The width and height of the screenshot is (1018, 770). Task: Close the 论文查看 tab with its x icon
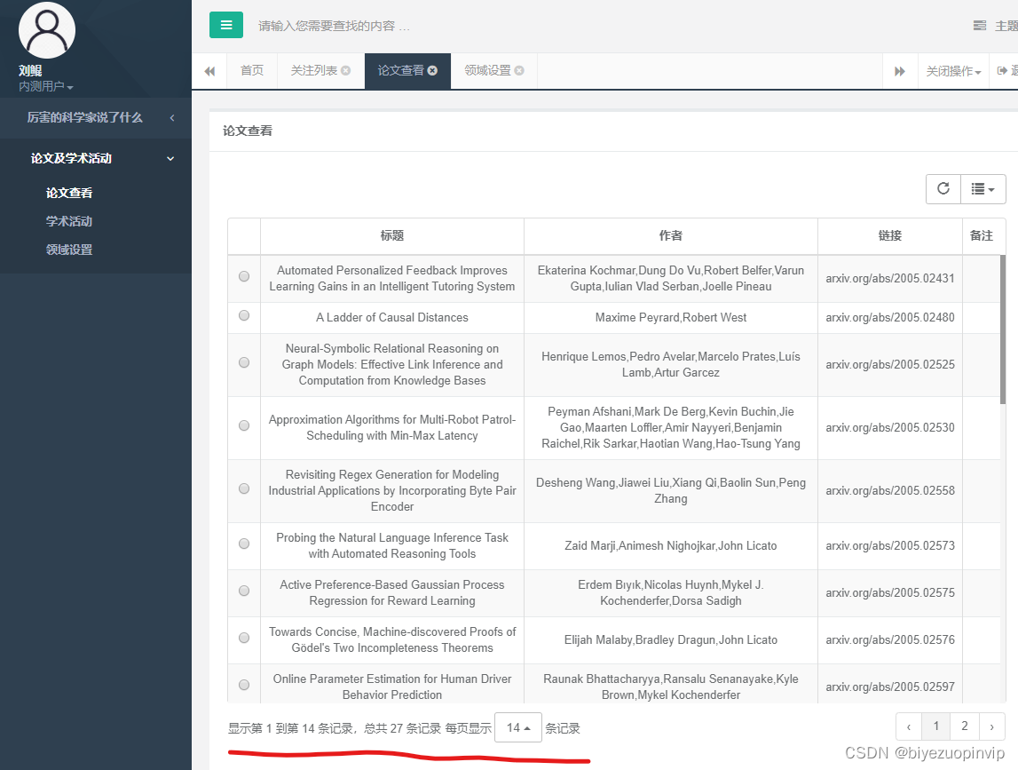[x=432, y=70]
